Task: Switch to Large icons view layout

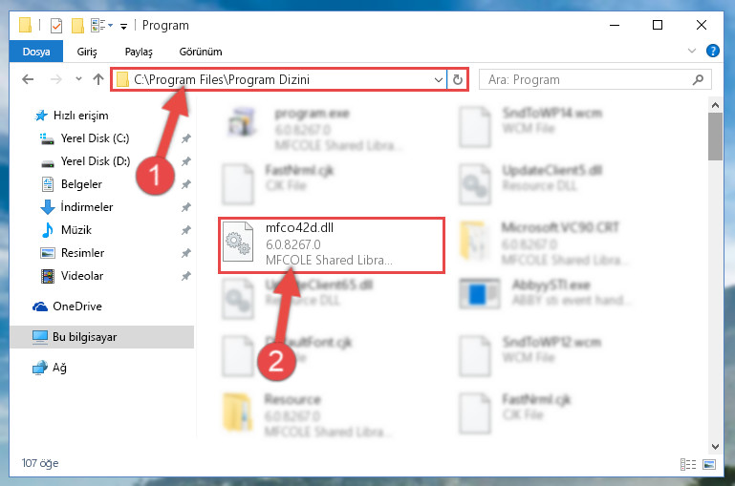Action: tap(709, 464)
